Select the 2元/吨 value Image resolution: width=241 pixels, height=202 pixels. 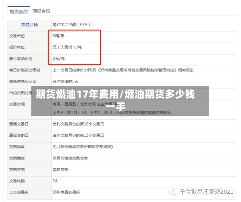tap(58, 58)
